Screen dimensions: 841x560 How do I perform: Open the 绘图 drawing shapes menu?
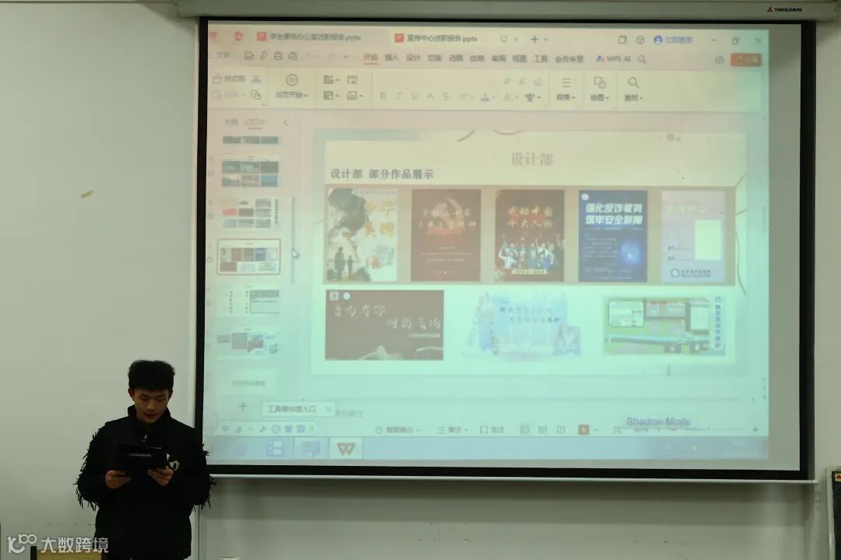(599, 89)
